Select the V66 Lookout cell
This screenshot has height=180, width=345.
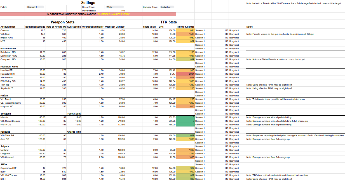(x=13, y=77)
